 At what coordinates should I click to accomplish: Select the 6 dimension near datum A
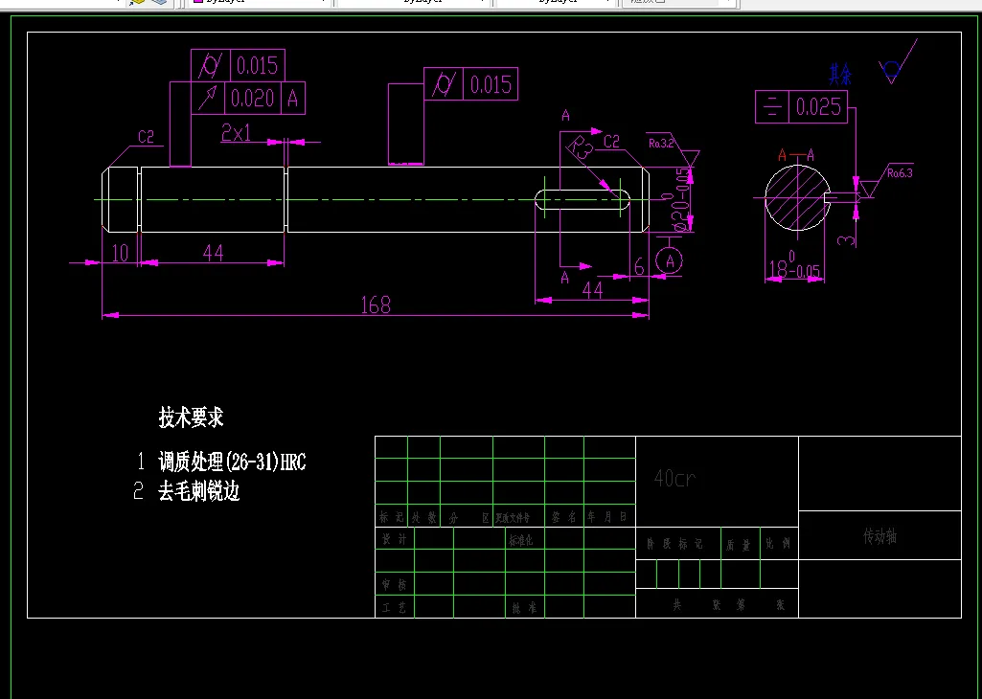tap(639, 267)
